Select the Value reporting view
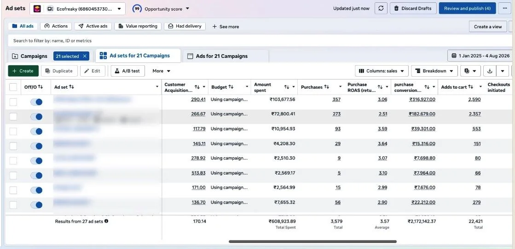 (x=138, y=26)
